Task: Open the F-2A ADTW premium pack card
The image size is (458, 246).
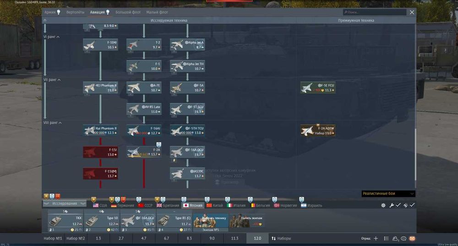Action: (318, 131)
